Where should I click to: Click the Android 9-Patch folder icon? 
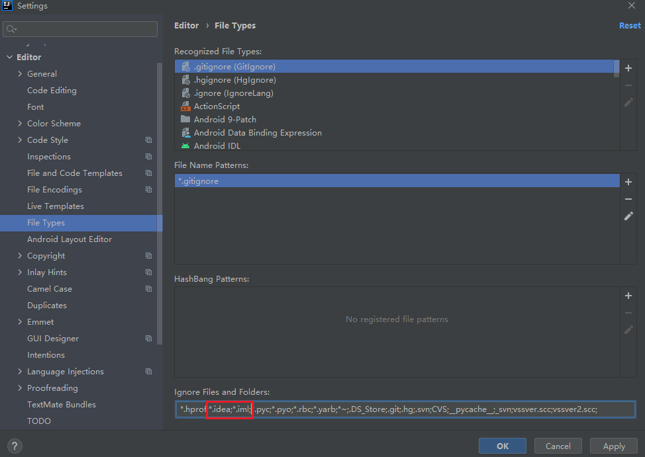[185, 119]
